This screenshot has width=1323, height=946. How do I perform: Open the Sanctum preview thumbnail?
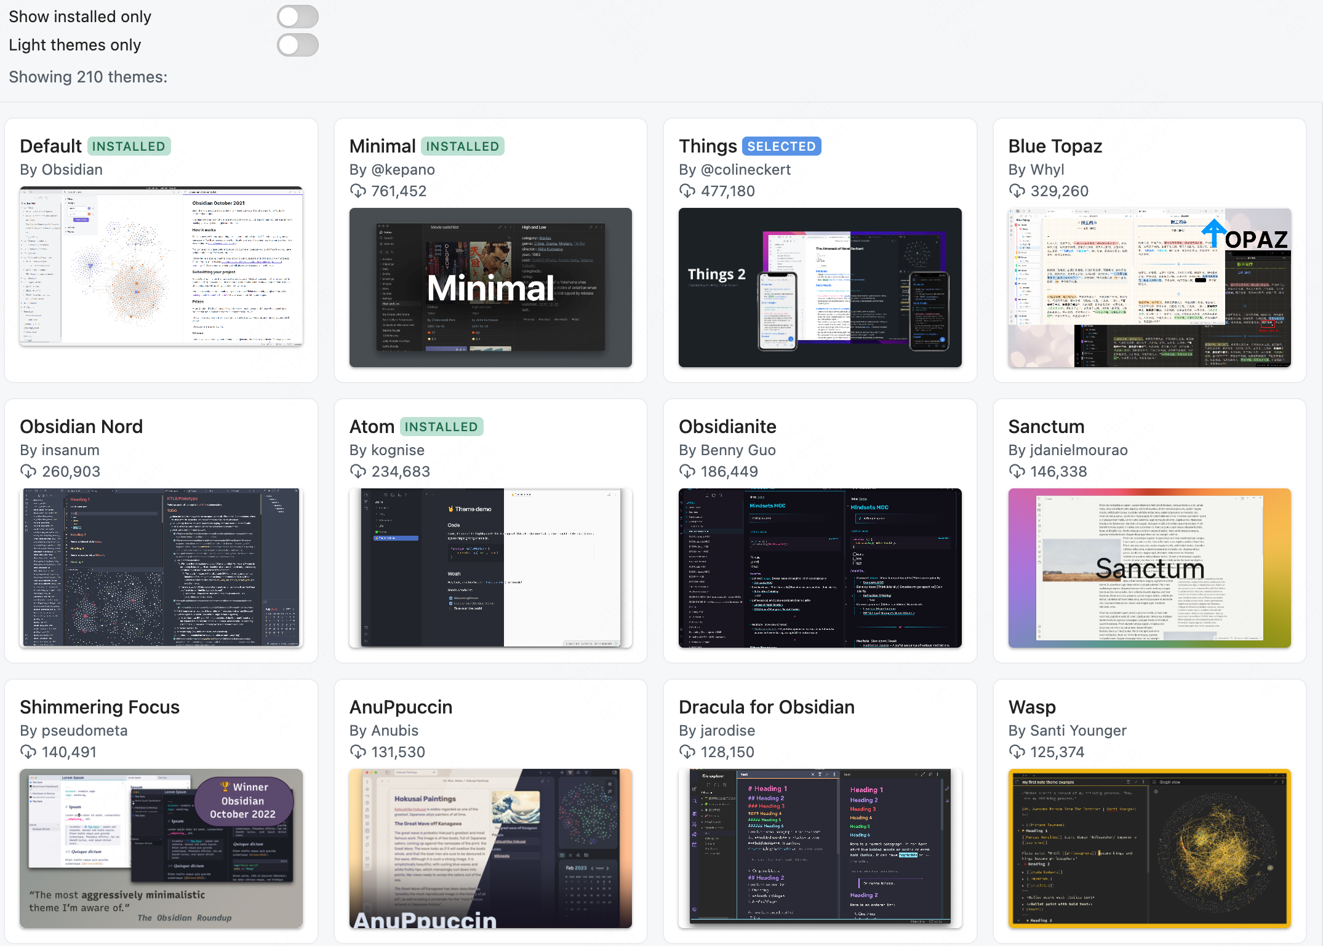(1149, 568)
